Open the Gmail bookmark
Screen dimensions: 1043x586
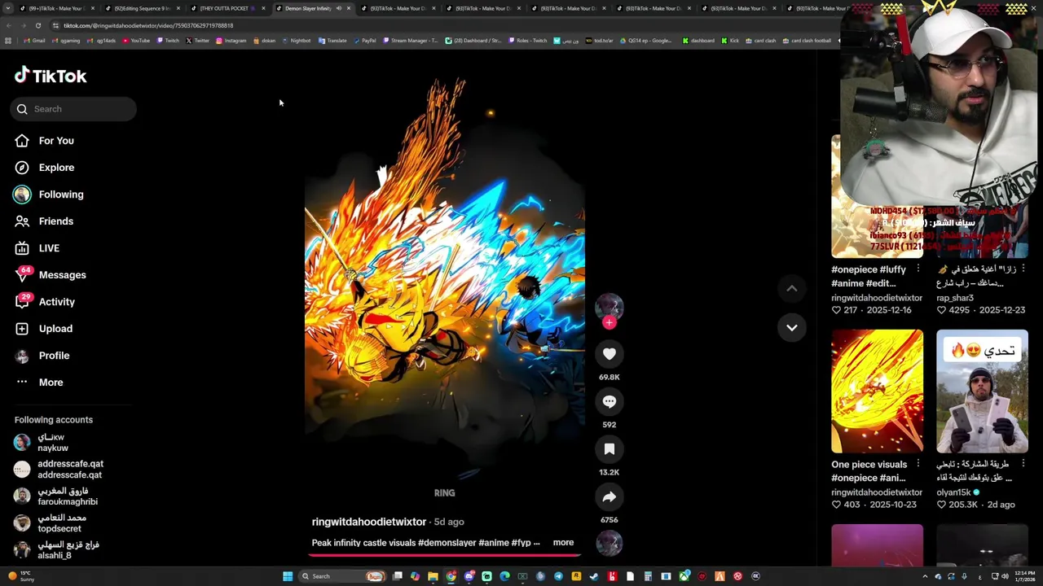coord(34,41)
